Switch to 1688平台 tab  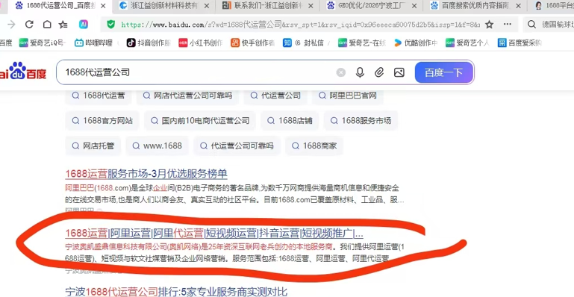pyautogui.click(x=553, y=5)
